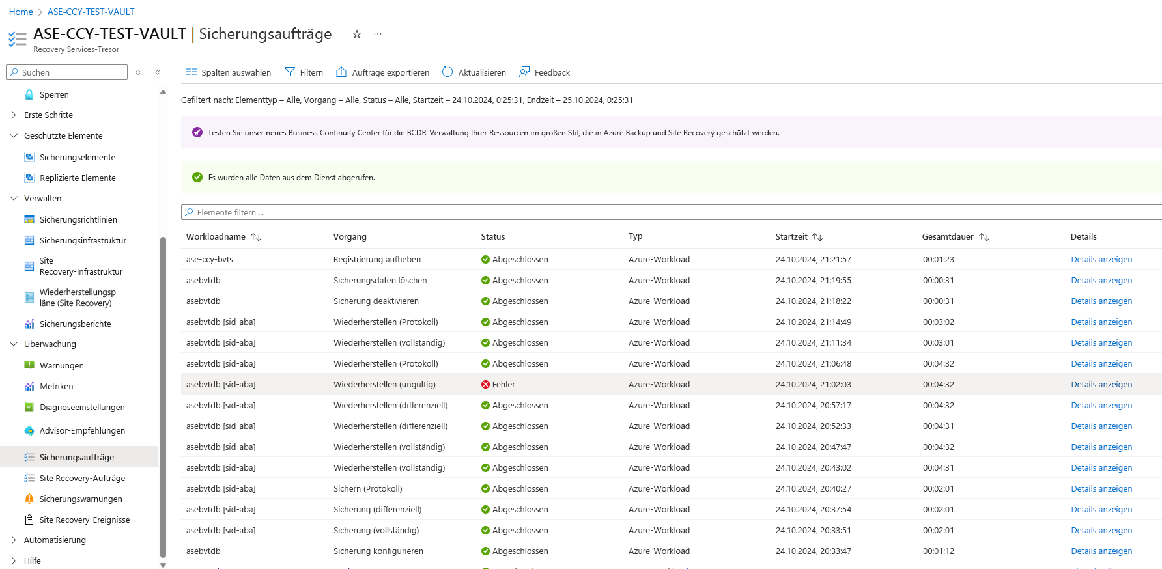Click the sidebar vertical scrollbar

pyautogui.click(x=163, y=391)
